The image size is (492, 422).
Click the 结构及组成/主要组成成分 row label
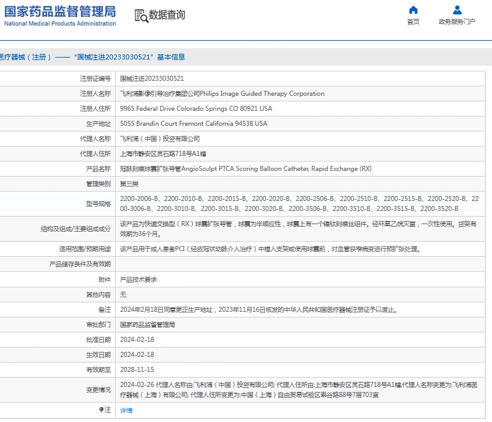click(x=76, y=229)
